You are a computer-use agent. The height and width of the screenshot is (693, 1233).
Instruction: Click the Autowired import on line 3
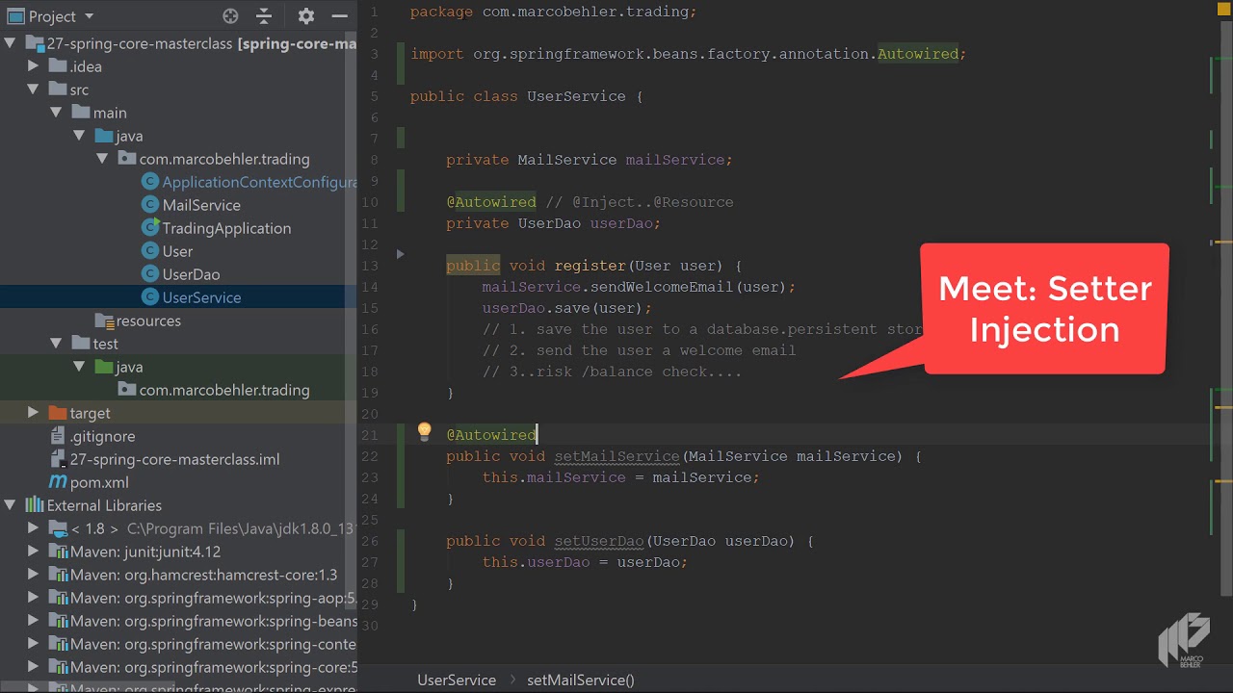coord(918,54)
